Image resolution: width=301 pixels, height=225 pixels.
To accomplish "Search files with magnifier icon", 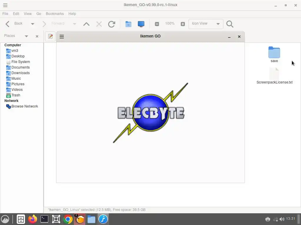I will pyautogui.click(x=230, y=24).
